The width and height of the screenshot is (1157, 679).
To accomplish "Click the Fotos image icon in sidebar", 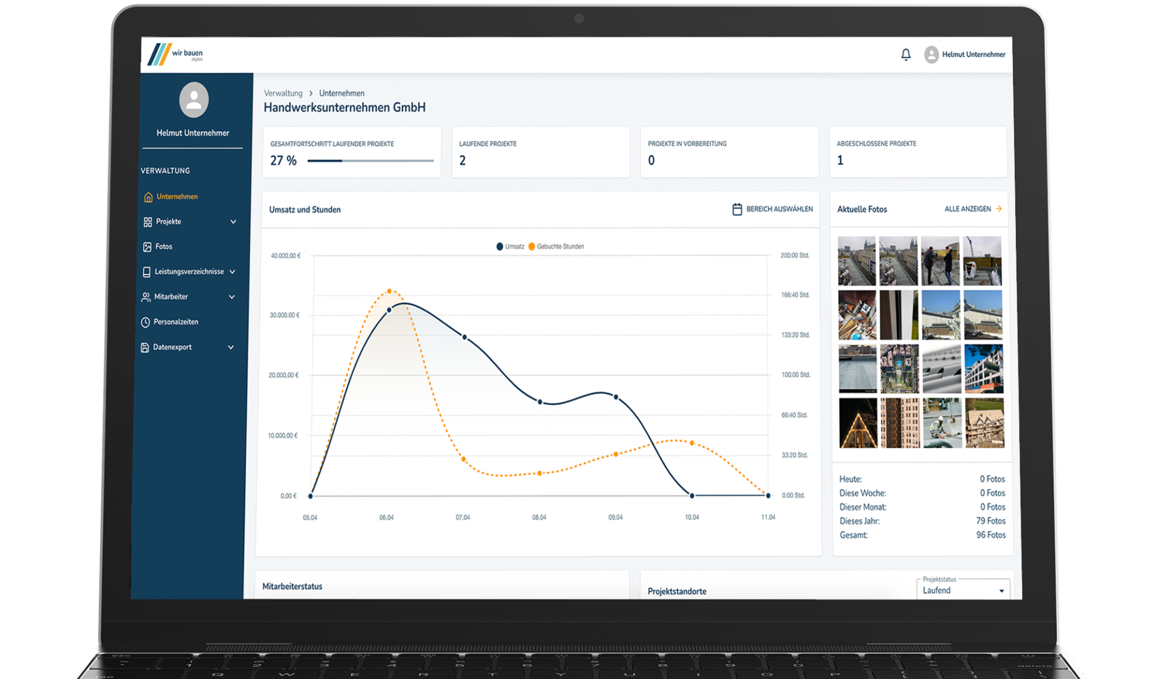I will pyautogui.click(x=147, y=247).
